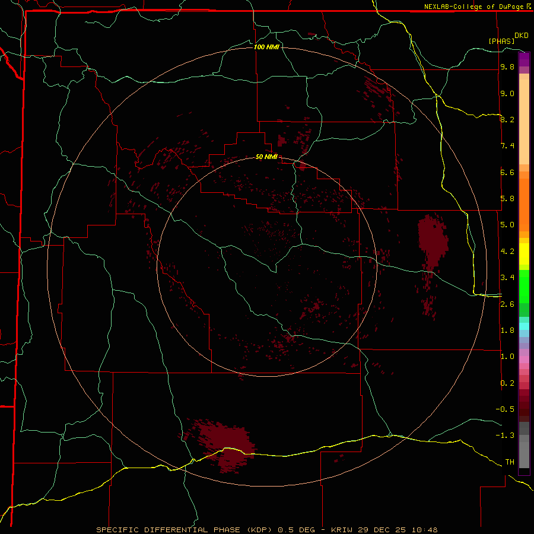Select the 0.2 scale value
Image resolution: width=534 pixels, height=534 pixels.
click(507, 383)
